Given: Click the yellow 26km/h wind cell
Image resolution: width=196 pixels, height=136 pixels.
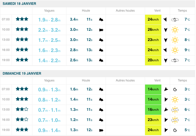Looking at the screenshot, I should click(153, 30).
